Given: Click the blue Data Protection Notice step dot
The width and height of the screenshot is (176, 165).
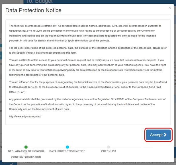Looking at the screenshot, I should pyautogui.click(x=67, y=147).
